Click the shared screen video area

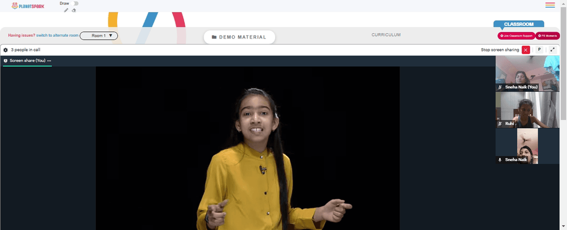(x=248, y=148)
